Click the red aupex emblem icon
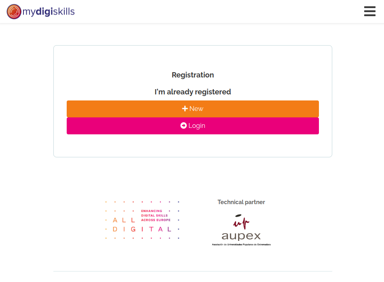The width and height of the screenshot is (384, 282). coord(241,221)
